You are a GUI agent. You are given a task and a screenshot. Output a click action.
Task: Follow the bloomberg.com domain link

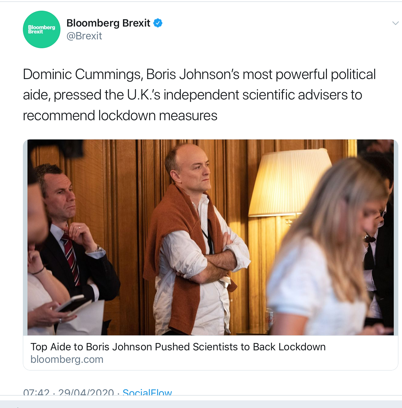point(67,359)
